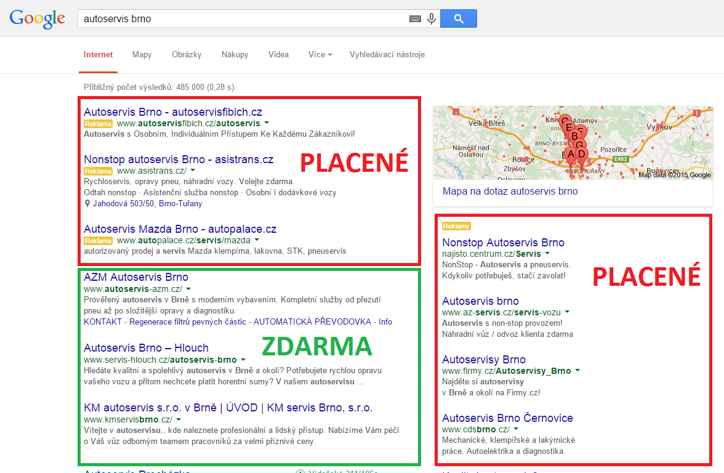Expand arrow next to autopalace.cz URL
The width and height of the screenshot is (724, 473).
click(257, 240)
